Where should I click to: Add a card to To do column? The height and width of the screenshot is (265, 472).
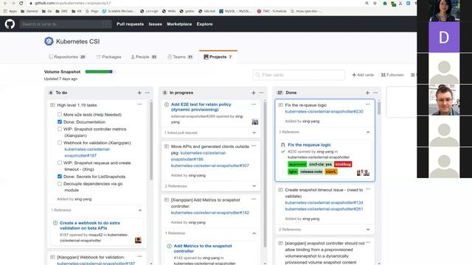[139, 93]
